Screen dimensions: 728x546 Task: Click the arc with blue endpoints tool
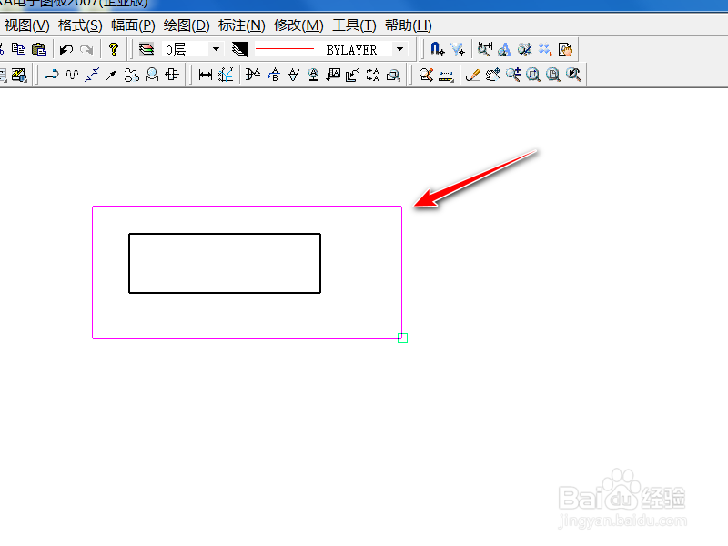point(52,75)
